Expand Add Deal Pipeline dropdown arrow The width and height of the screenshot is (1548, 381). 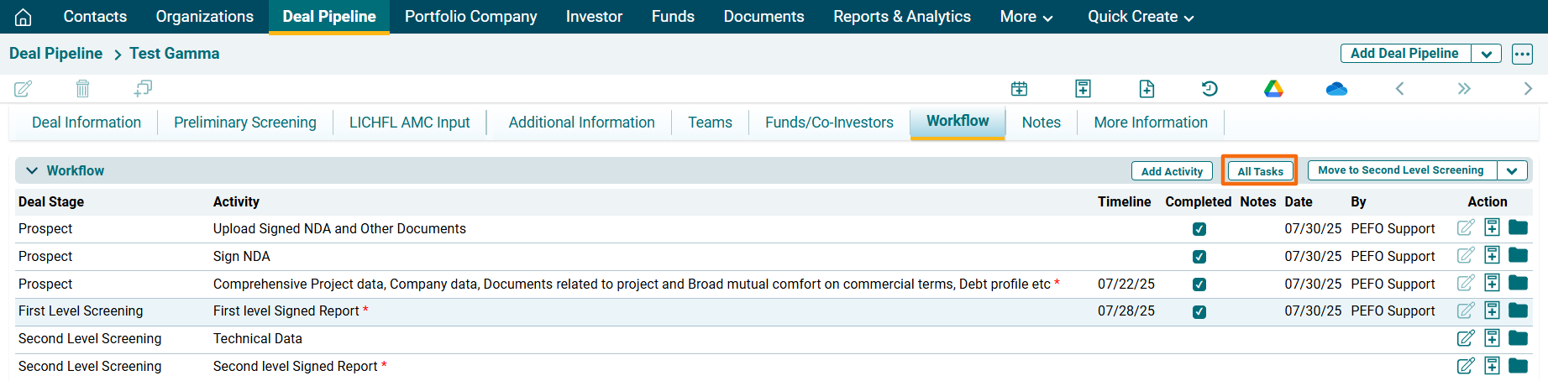(x=1486, y=54)
